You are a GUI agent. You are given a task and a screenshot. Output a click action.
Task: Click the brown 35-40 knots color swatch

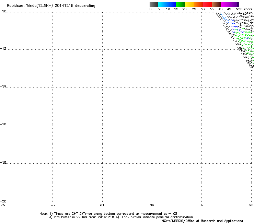(216, 4)
